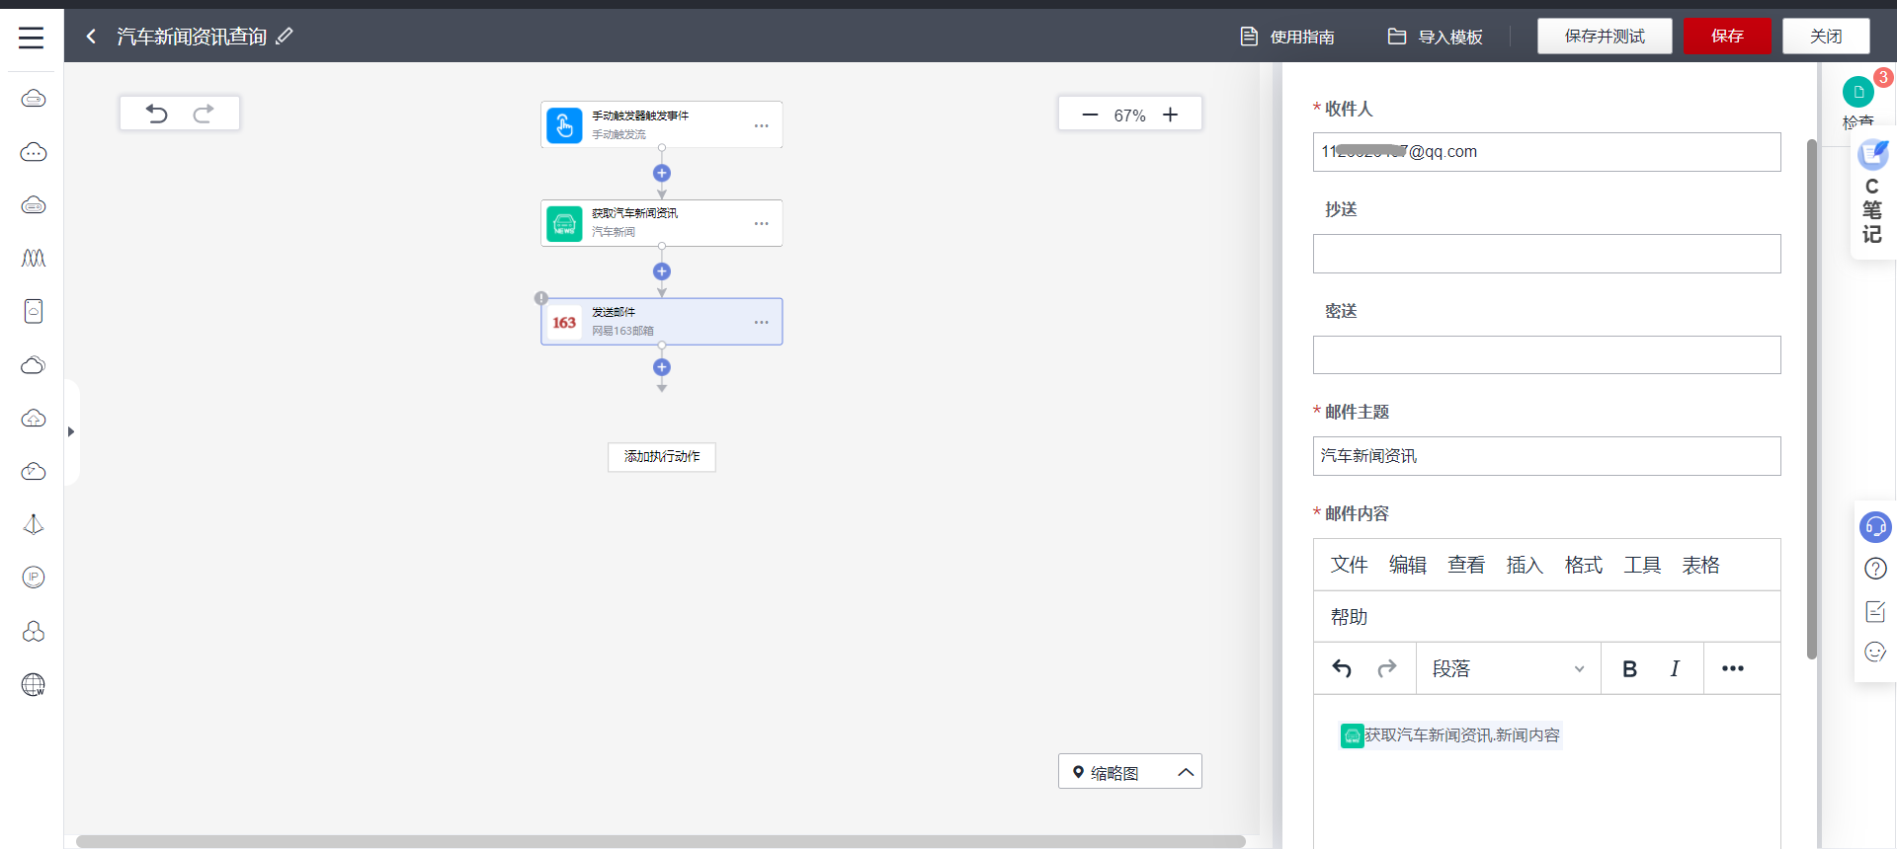Add a step below the send email node
Viewport: 1897px width, 849px height.
[x=662, y=367]
